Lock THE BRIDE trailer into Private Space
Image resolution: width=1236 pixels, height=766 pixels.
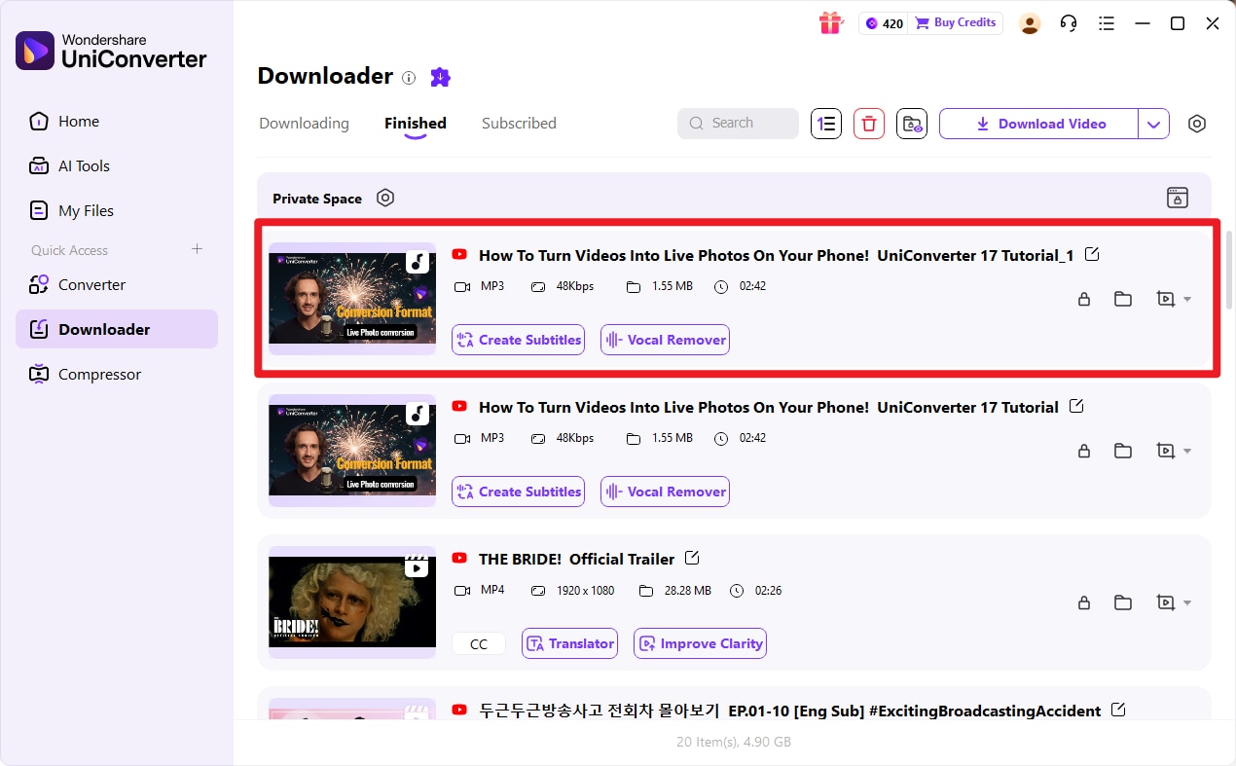(x=1084, y=602)
